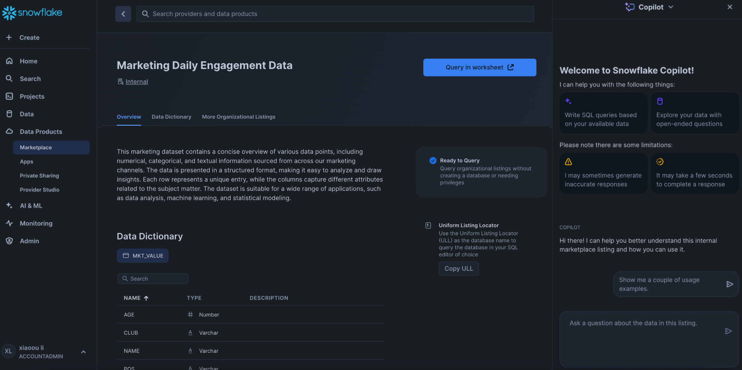Screen dimensions: 742x370
Task: Click the Projects icon in the sidebar
Action: coord(9,96)
